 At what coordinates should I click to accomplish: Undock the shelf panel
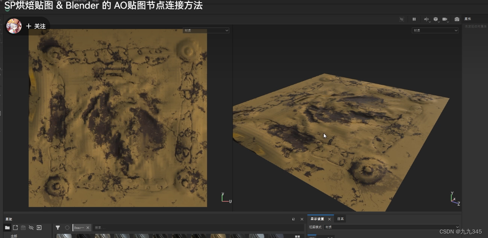click(x=293, y=219)
